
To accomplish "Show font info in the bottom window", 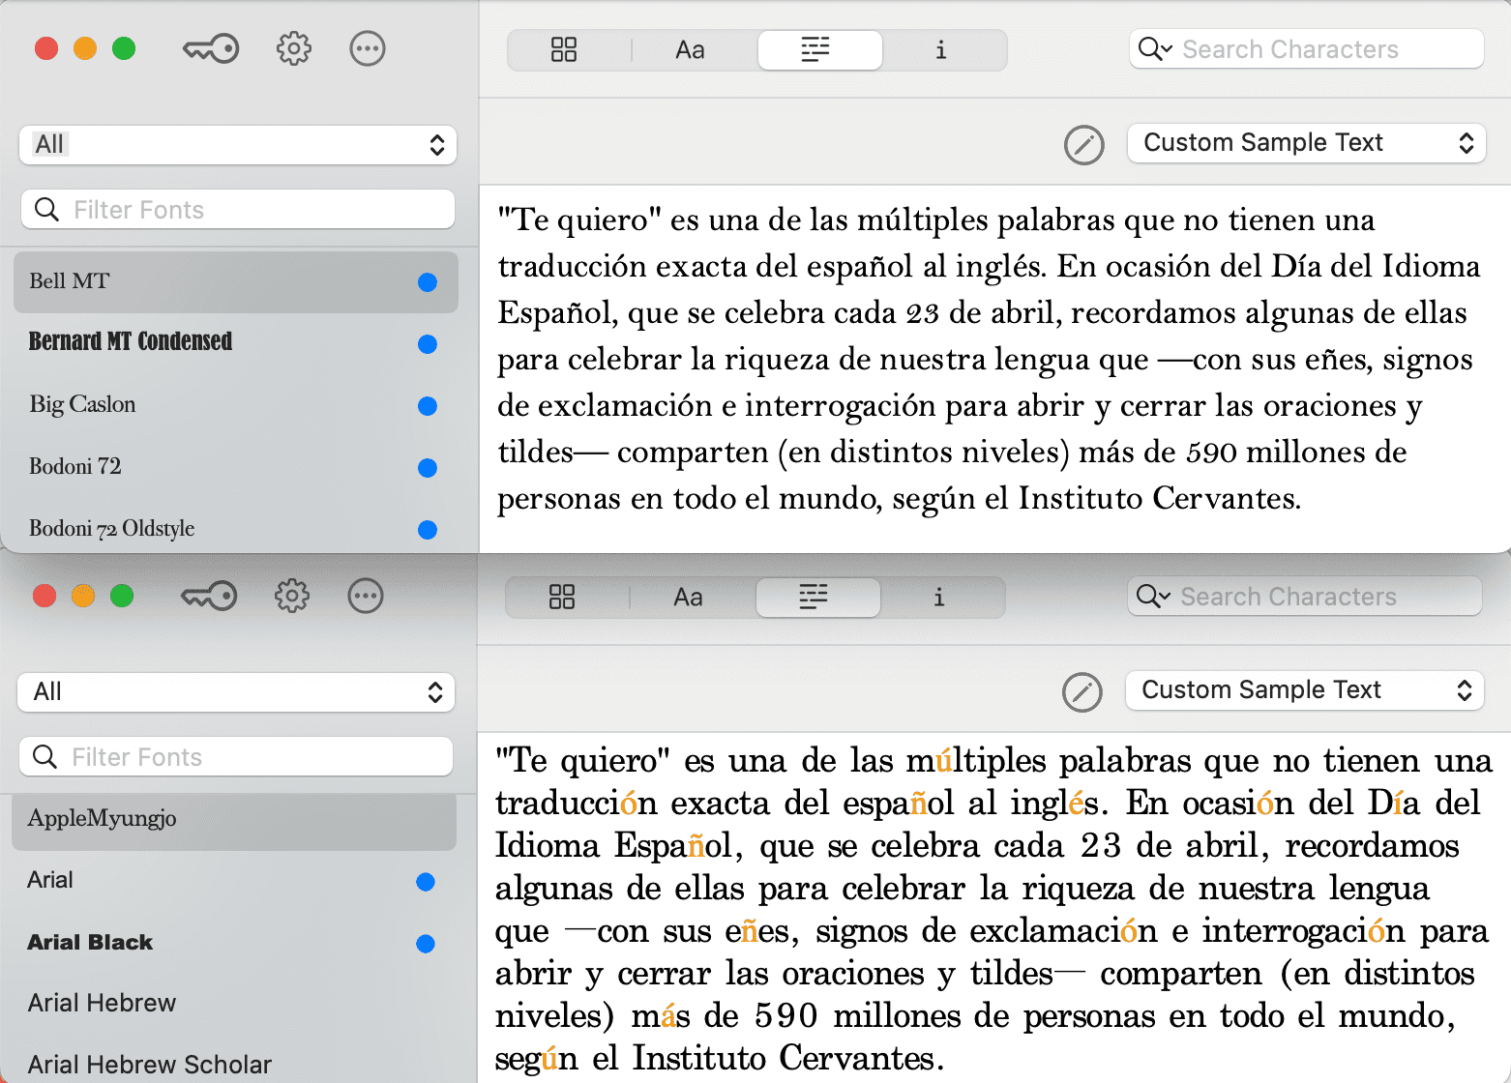I will pyautogui.click(x=939, y=597).
